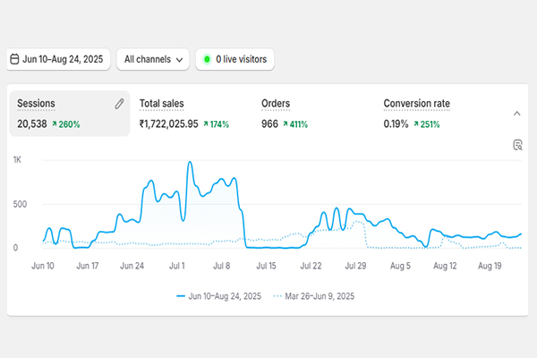
Task: Select the Sessions metric card
Action: click(67, 114)
